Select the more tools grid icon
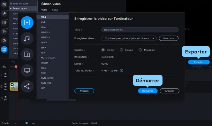212x126 pixels. pos(4,50)
